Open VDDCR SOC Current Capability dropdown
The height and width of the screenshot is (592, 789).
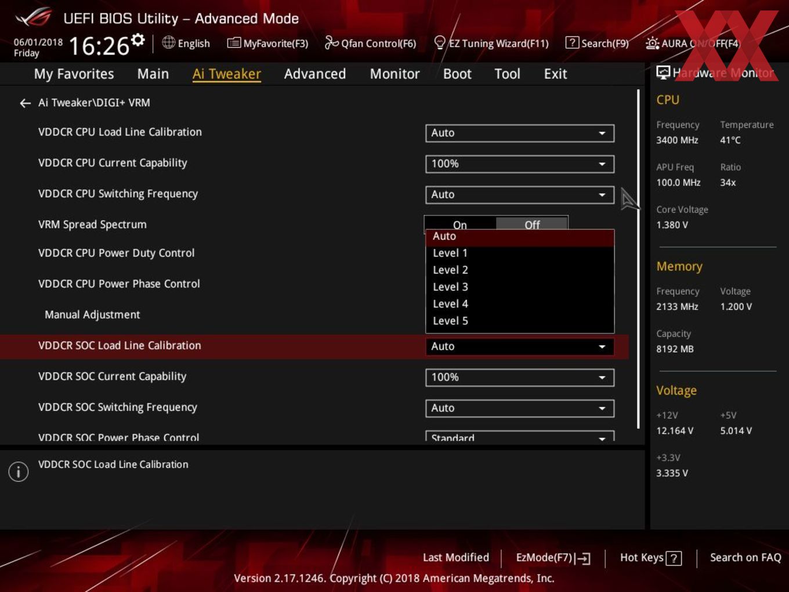pyautogui.click(x=520, y=377)
